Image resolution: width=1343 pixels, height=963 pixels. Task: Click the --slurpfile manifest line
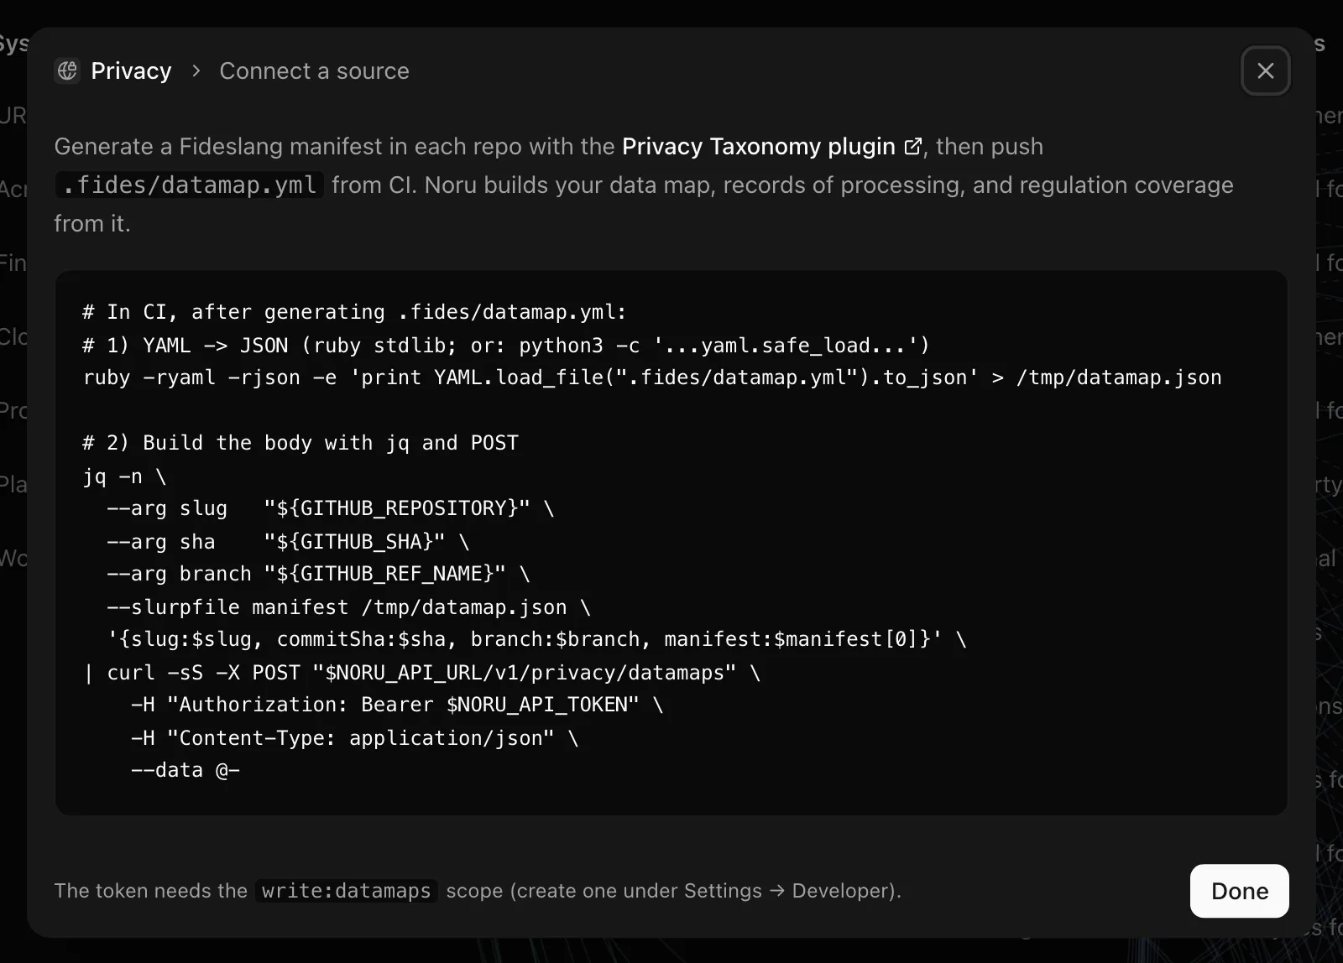(348, 607)
